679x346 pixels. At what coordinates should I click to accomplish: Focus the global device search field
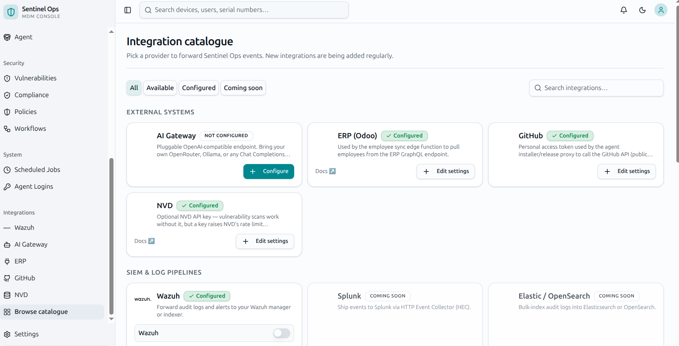coord(244,10)
